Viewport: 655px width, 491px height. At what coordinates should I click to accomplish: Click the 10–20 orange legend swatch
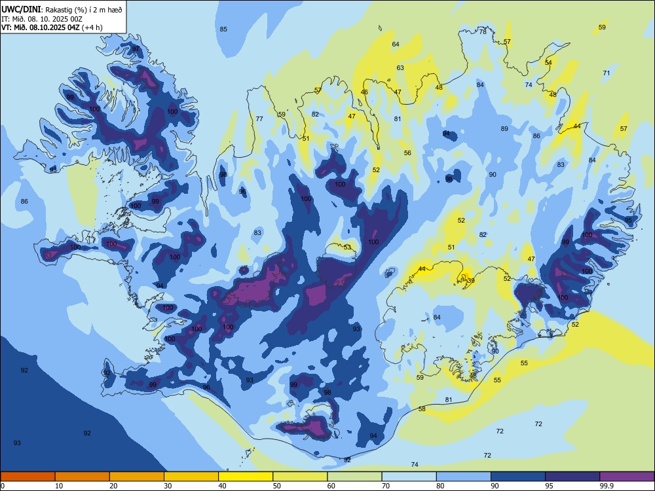pos(83,477)
